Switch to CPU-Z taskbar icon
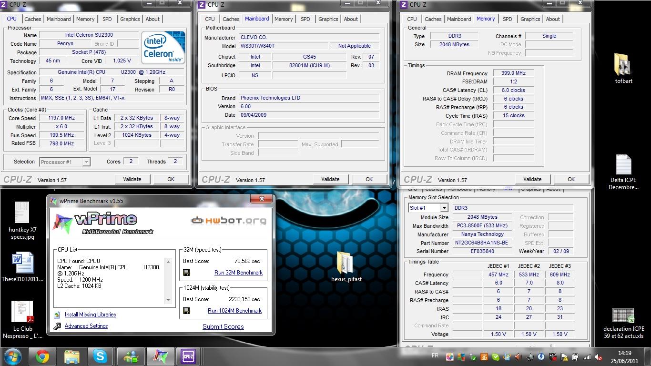 188,356
